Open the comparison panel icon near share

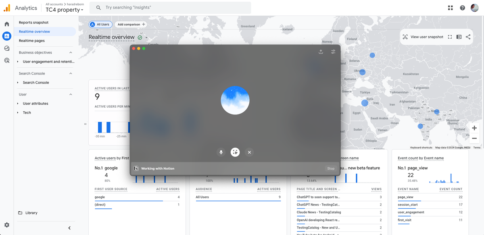[x=459, y=37]
